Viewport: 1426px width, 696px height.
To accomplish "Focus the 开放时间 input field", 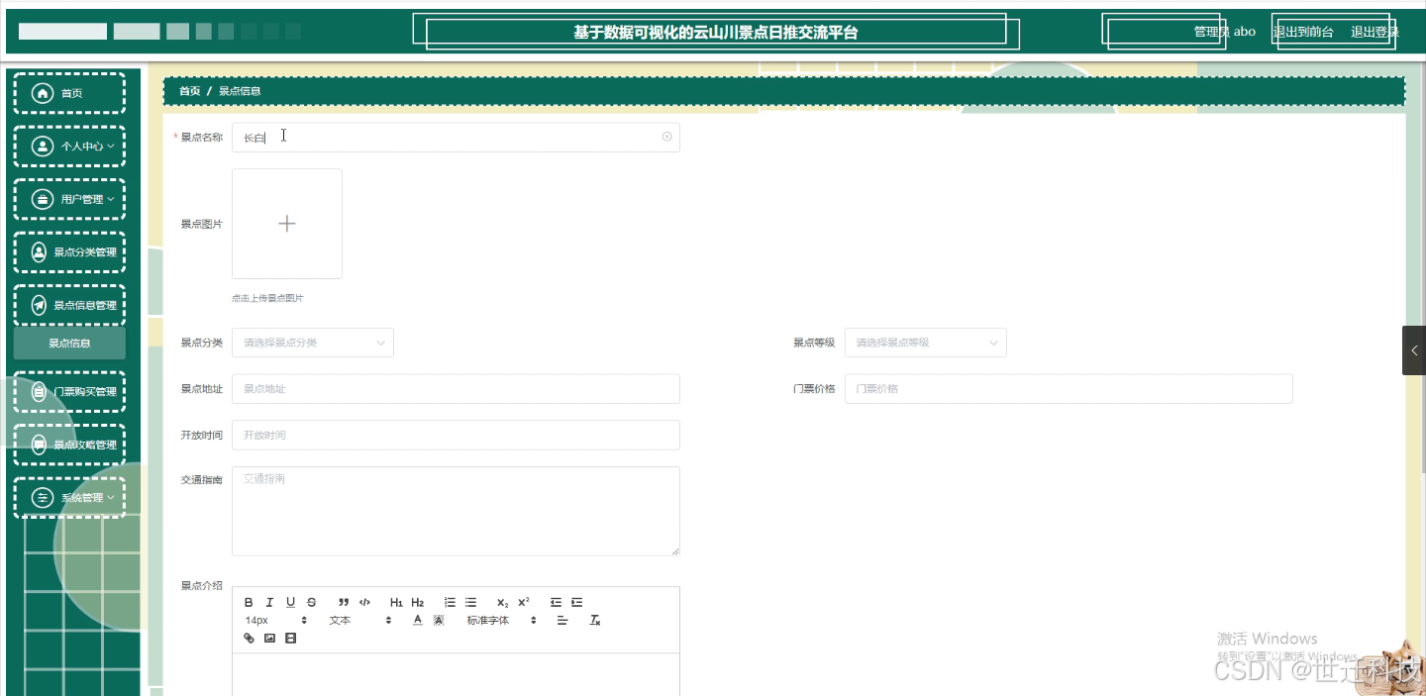I will coord(456,435).
